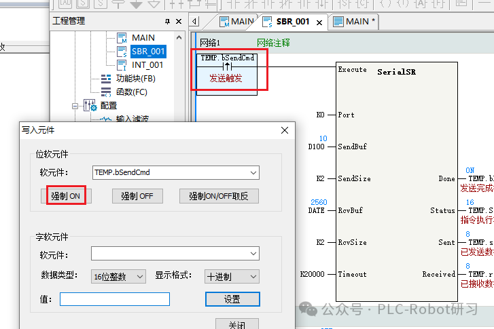
Task: Open 功能块(FB) node in tree
Action: click(135, 78)
